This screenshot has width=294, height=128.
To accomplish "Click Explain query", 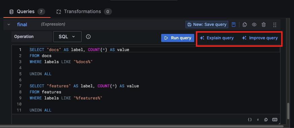I will [217, 38].
